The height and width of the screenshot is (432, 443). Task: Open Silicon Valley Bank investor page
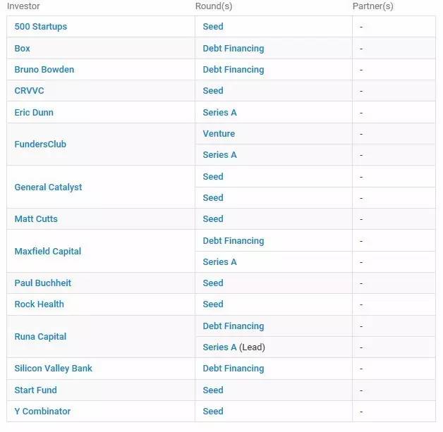pos(53,369)
